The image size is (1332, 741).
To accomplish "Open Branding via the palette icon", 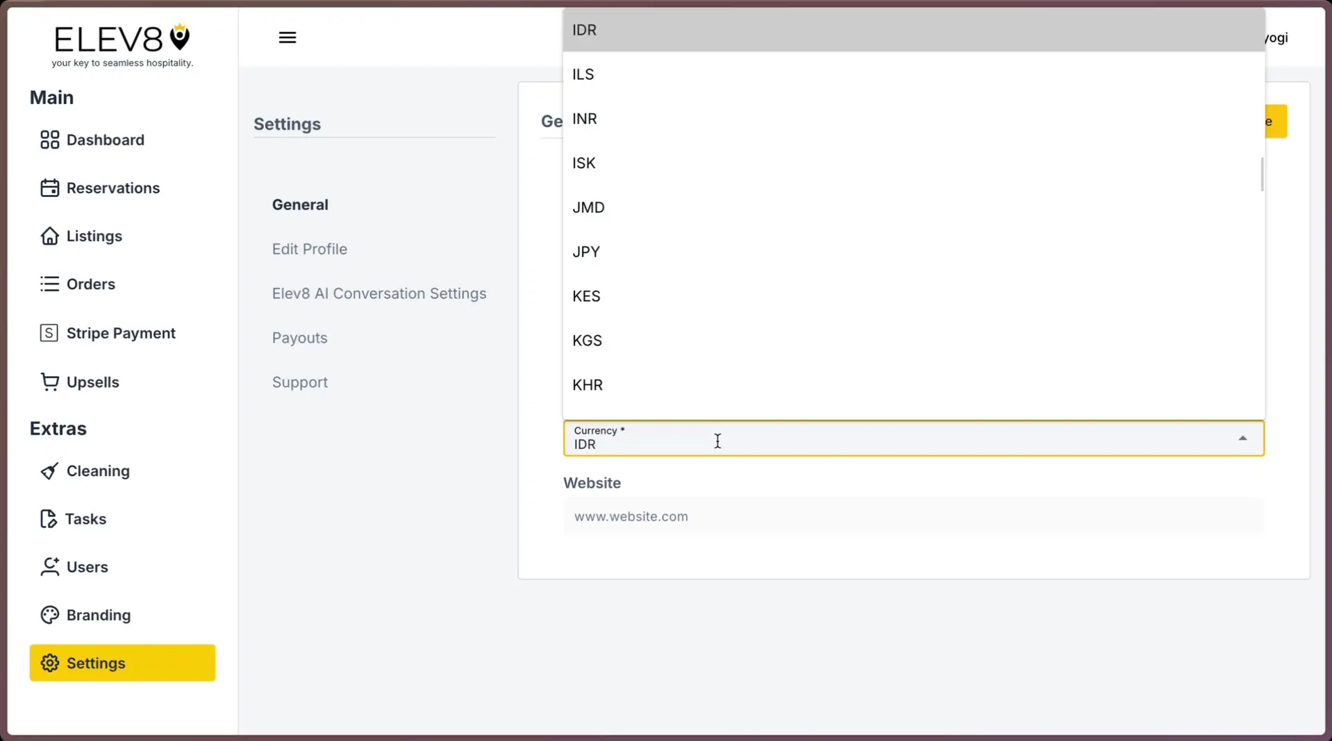I will pos(49,615).
